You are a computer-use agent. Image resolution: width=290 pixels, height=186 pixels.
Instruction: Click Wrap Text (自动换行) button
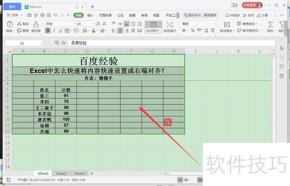click(x=170, y=27)
